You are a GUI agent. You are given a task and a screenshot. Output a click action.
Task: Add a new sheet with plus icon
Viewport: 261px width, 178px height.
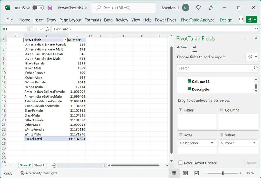(54, 165)
